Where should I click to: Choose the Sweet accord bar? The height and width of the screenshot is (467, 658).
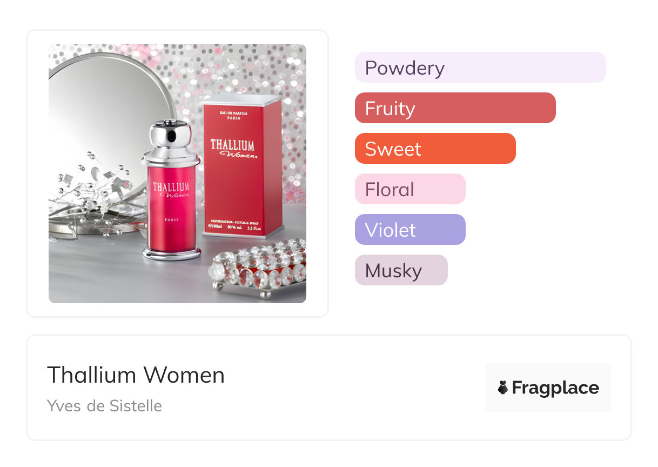(435, 149)
